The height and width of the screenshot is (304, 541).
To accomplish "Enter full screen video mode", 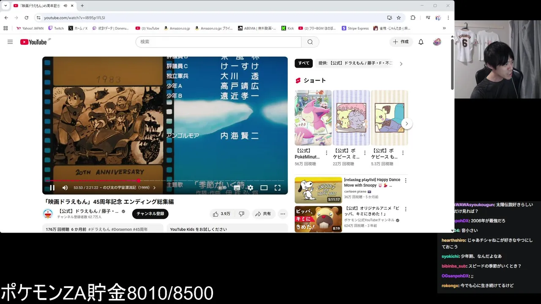I will coord(278,188).
